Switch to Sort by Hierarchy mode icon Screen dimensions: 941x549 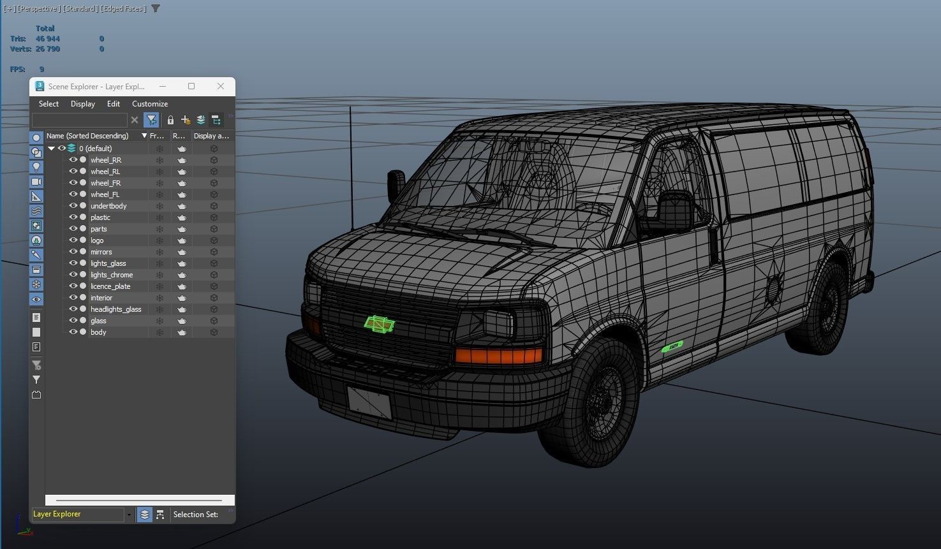pos(160,515)
